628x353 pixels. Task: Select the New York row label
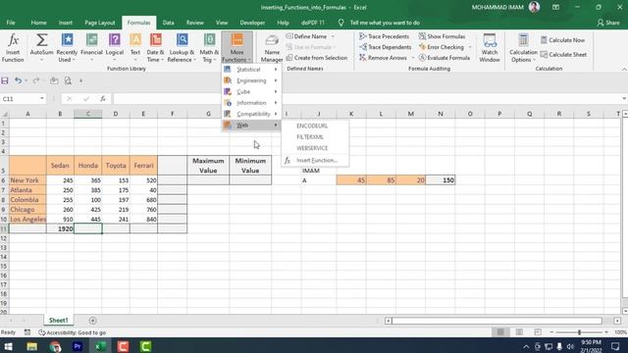[x=27, y=180]
